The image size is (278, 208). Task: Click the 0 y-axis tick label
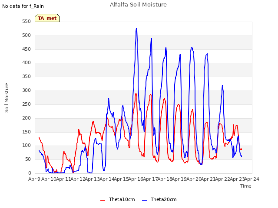[x=30, y=173]
